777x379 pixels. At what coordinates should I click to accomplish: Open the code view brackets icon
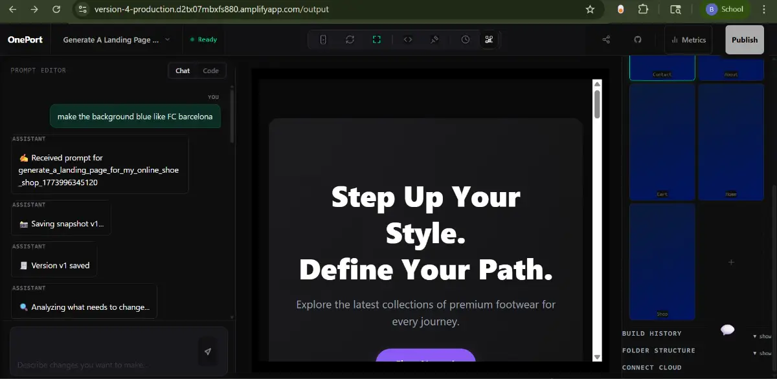(x=408, y=39)
